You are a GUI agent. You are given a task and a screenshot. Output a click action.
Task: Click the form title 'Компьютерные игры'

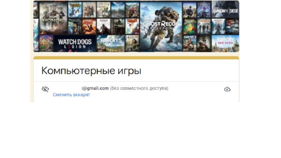[91, 71]
